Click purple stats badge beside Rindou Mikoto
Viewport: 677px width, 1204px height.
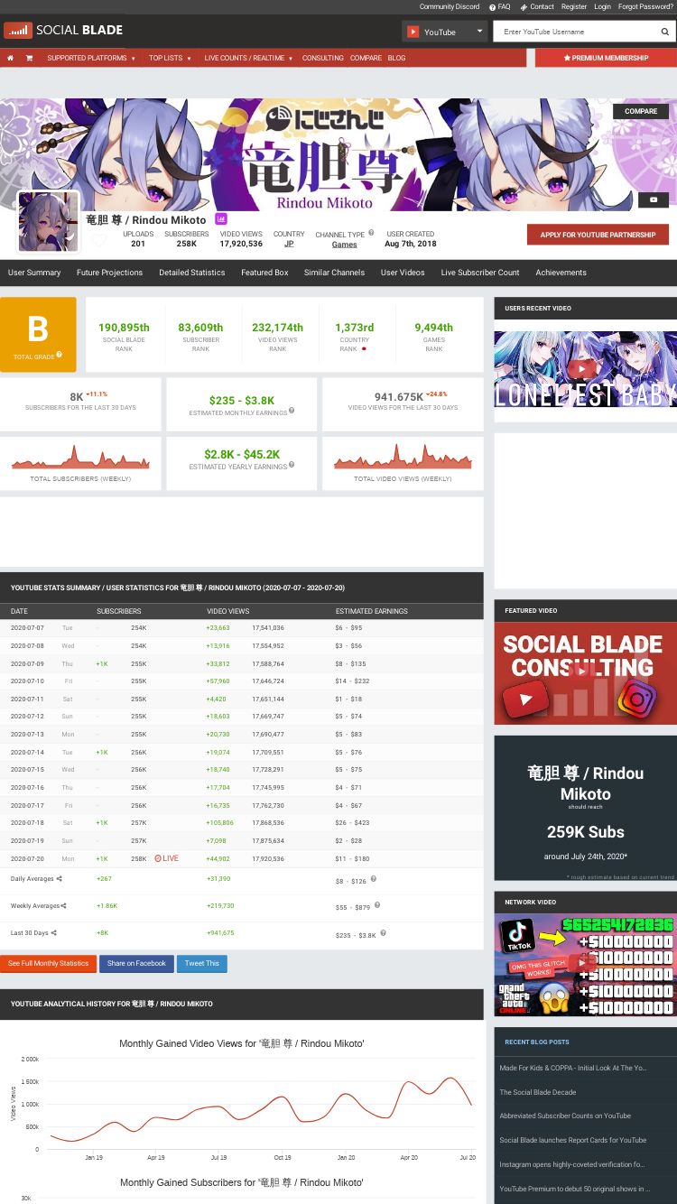click(221, 219)
